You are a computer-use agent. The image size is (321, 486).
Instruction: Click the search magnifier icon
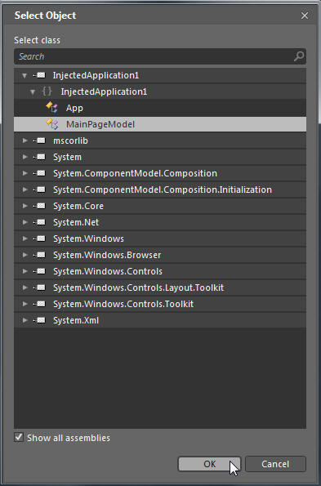point(299,56)
